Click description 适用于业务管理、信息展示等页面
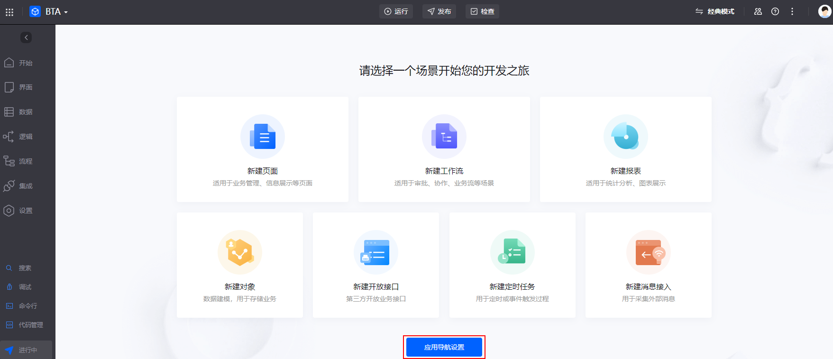 (263, 183)
